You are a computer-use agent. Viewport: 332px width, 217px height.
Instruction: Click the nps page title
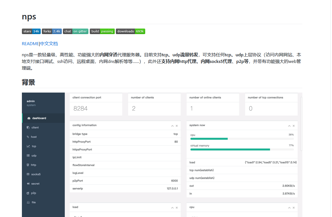pos(29,17)
